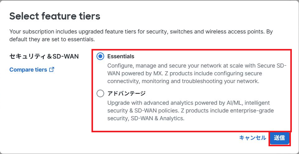
Task: Click the Essentials description about Secure SD-WAN
Action: point(197,73)
